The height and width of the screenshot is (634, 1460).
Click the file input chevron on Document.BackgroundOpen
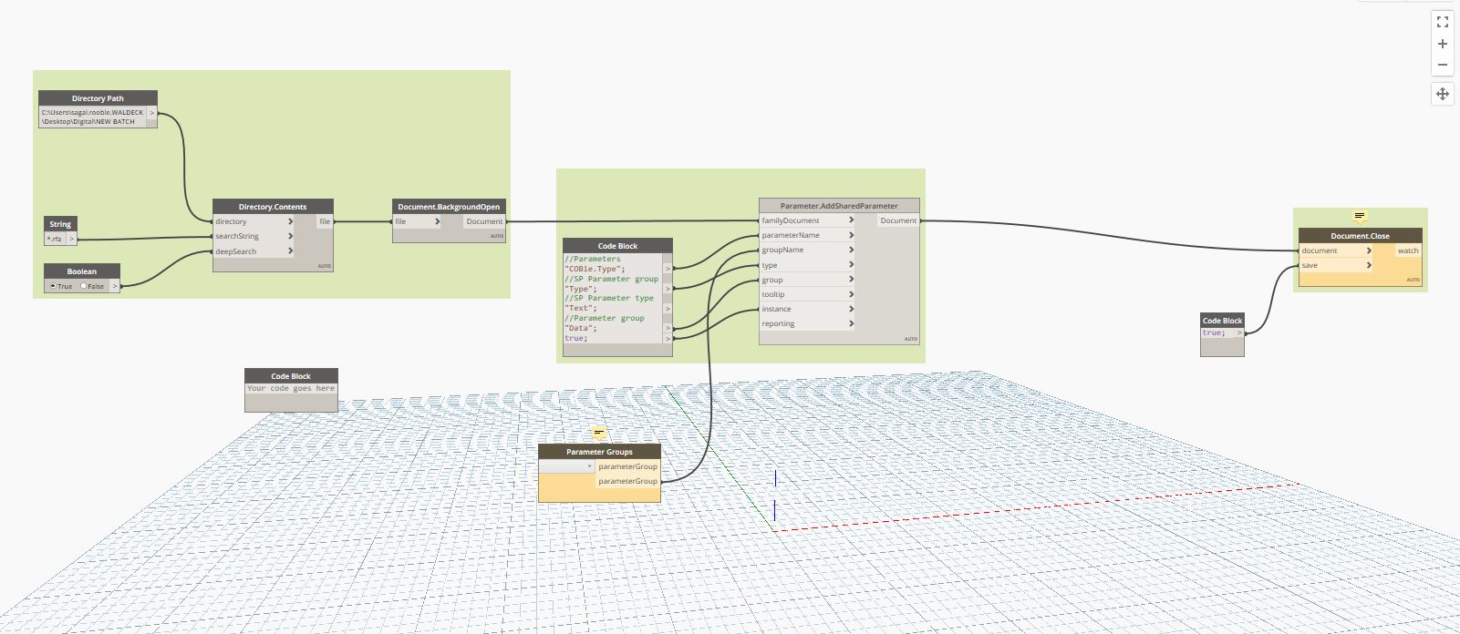pyautogui.click(x=437, y=221)
